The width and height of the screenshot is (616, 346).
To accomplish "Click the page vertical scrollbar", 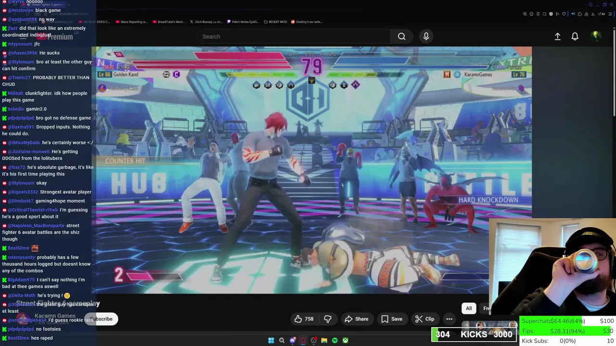I will (x=614, y=72).
